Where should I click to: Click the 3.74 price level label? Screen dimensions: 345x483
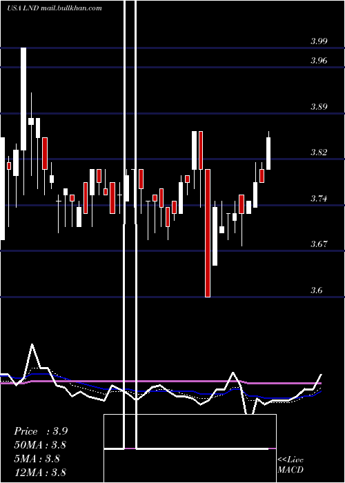(319, 199)
